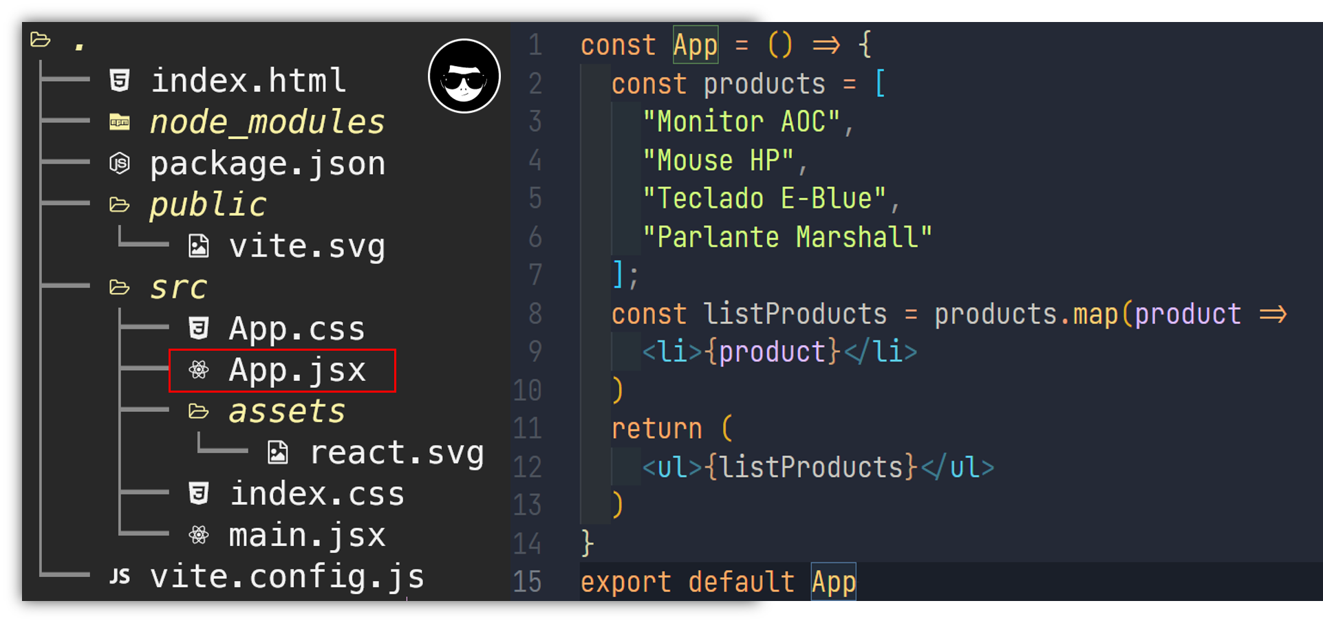Select the package.json file name
1323x623 pixels.
coord(268,164)
